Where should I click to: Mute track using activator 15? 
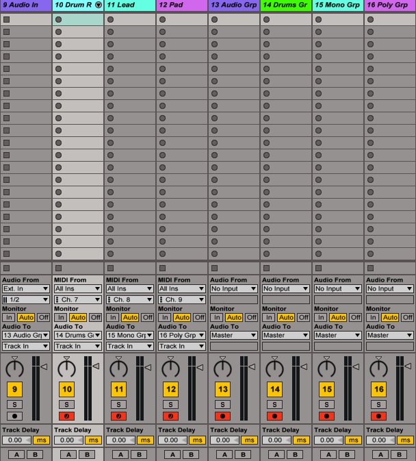pos(326,389)
